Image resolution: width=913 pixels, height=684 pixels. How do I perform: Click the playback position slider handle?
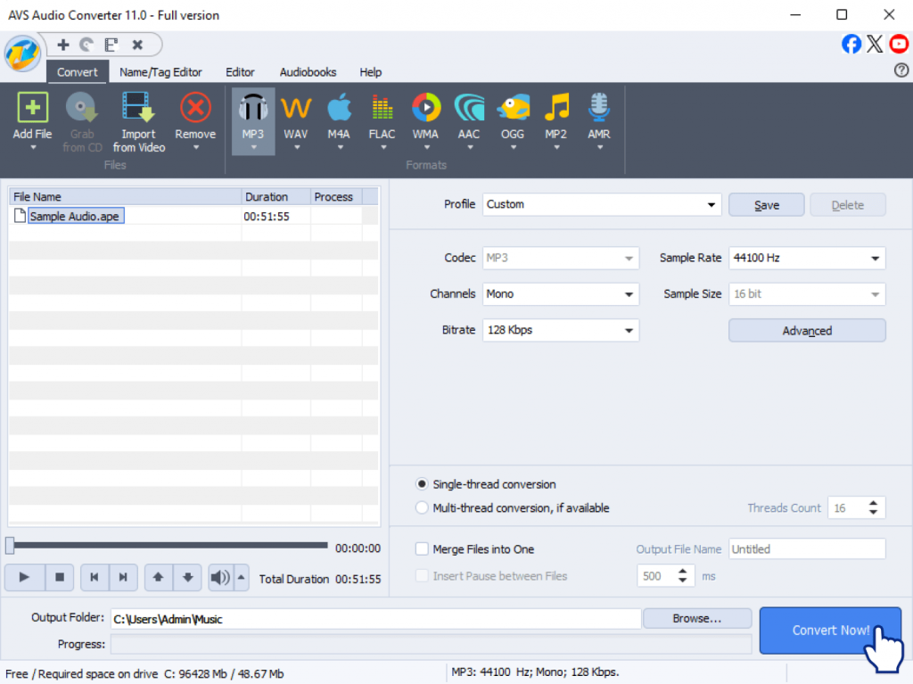(x=10, y=546)
